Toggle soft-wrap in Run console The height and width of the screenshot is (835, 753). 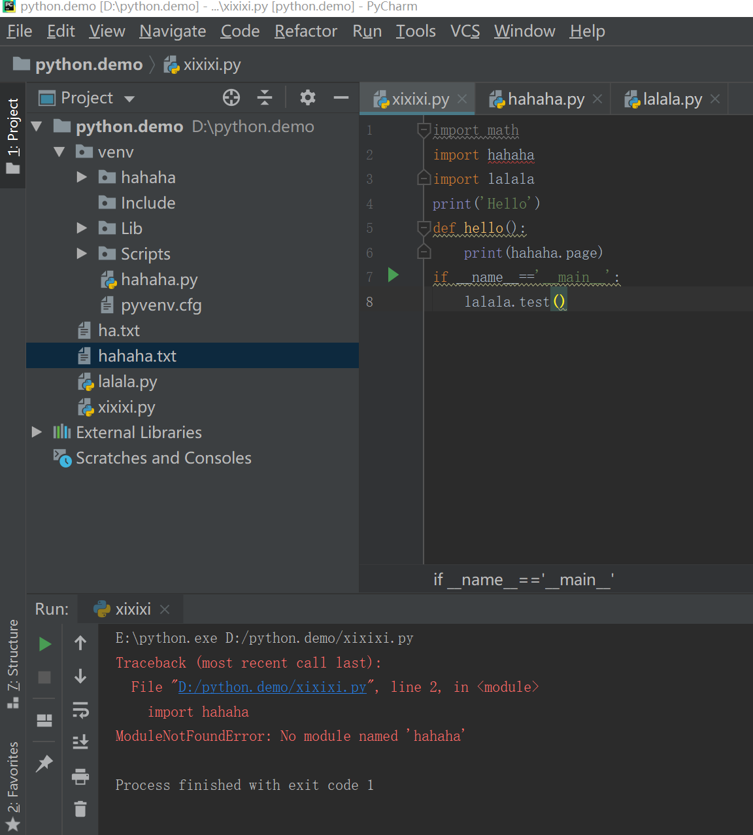click(80, 710)
